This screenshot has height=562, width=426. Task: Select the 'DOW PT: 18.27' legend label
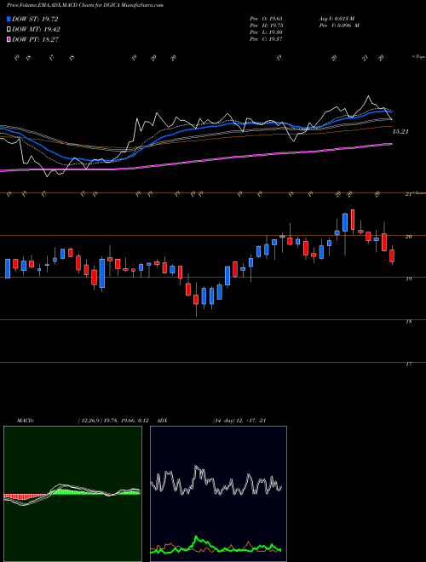35,39
